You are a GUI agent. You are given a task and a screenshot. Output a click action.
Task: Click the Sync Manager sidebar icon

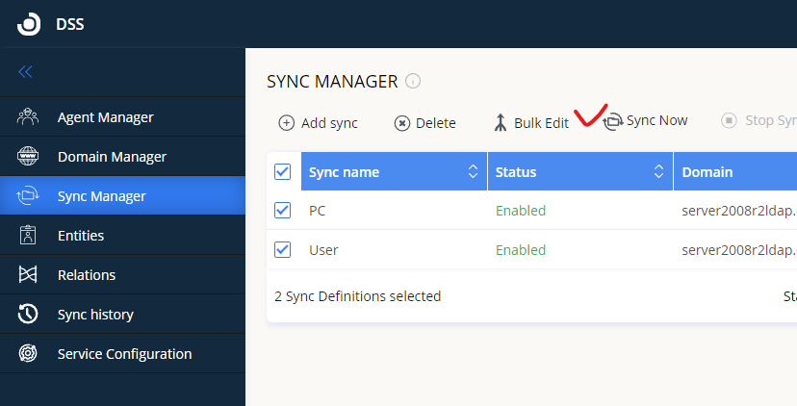28,196
